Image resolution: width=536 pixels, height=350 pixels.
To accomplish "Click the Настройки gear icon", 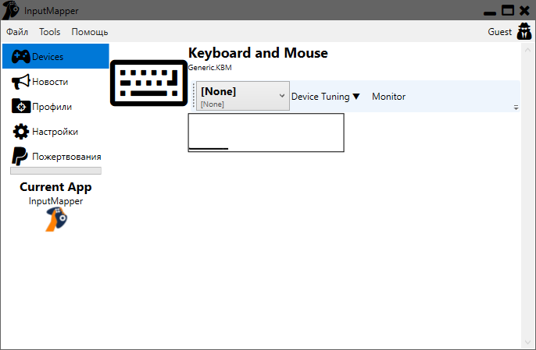I will pos(21,131).
